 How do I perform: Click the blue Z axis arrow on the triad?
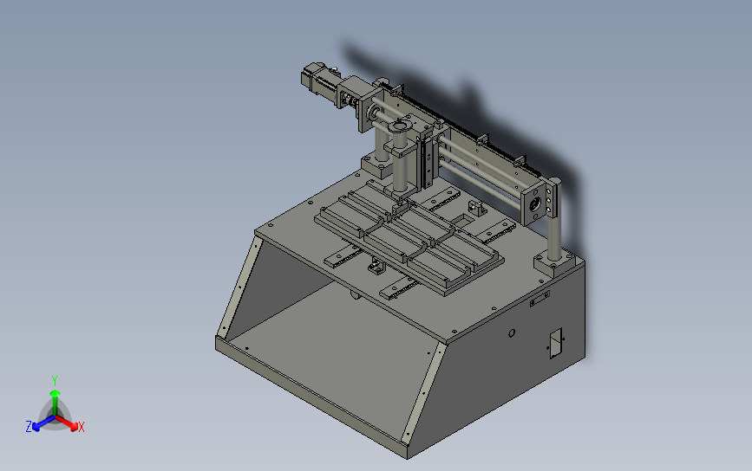[x=43, y=423]
